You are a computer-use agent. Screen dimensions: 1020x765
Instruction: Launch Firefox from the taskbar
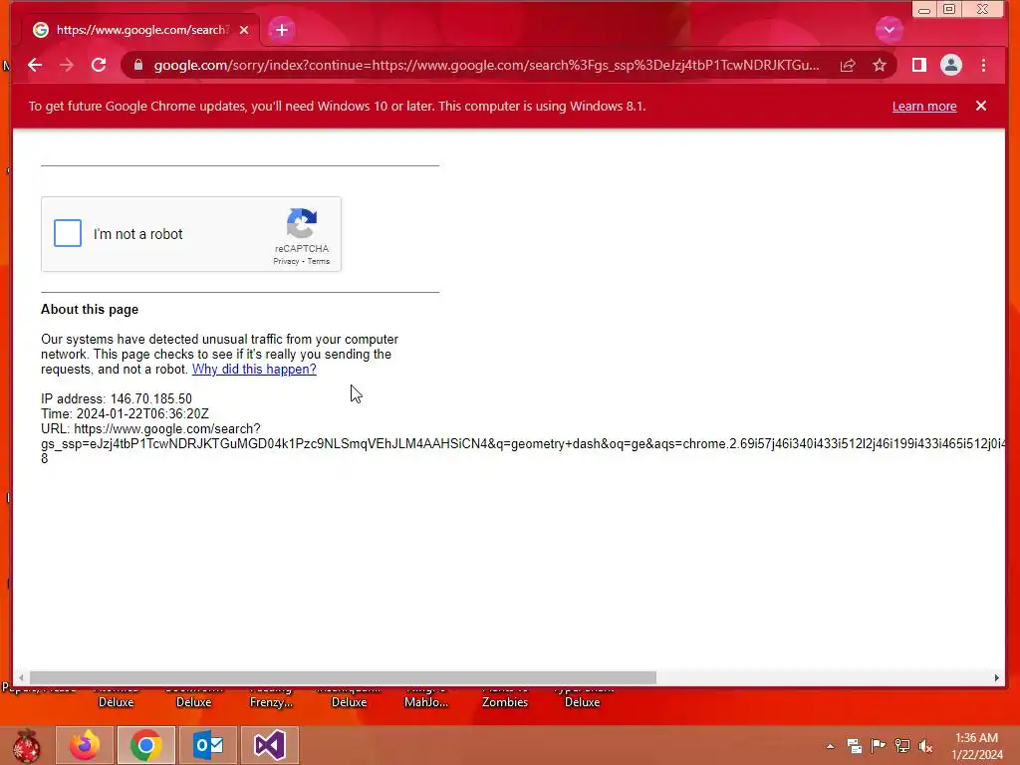click(85, 745)
